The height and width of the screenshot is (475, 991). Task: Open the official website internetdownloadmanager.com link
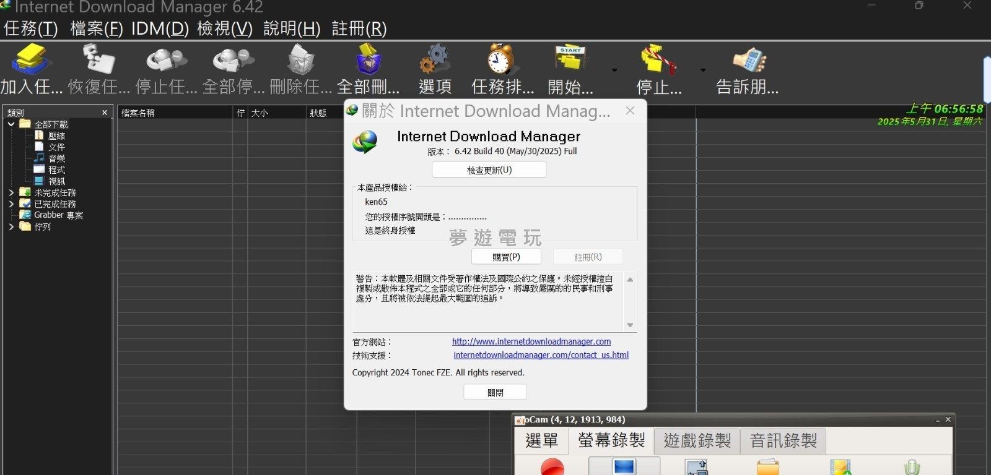[531, 341]
